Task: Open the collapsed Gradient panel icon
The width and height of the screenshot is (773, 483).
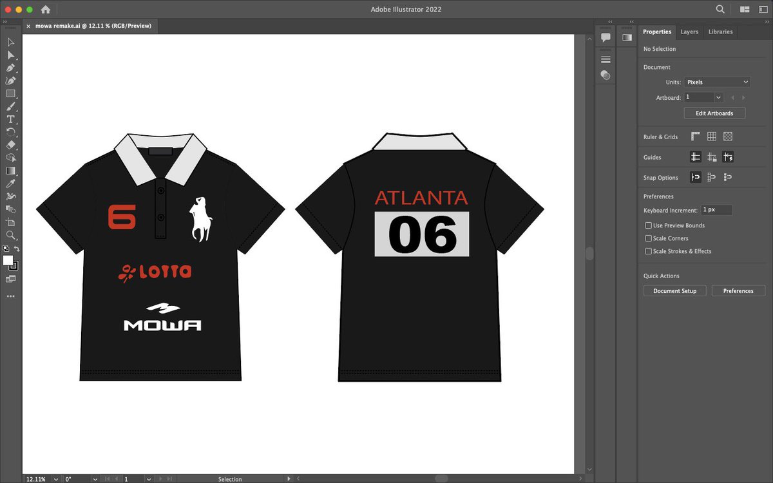Action: point(627,37)
